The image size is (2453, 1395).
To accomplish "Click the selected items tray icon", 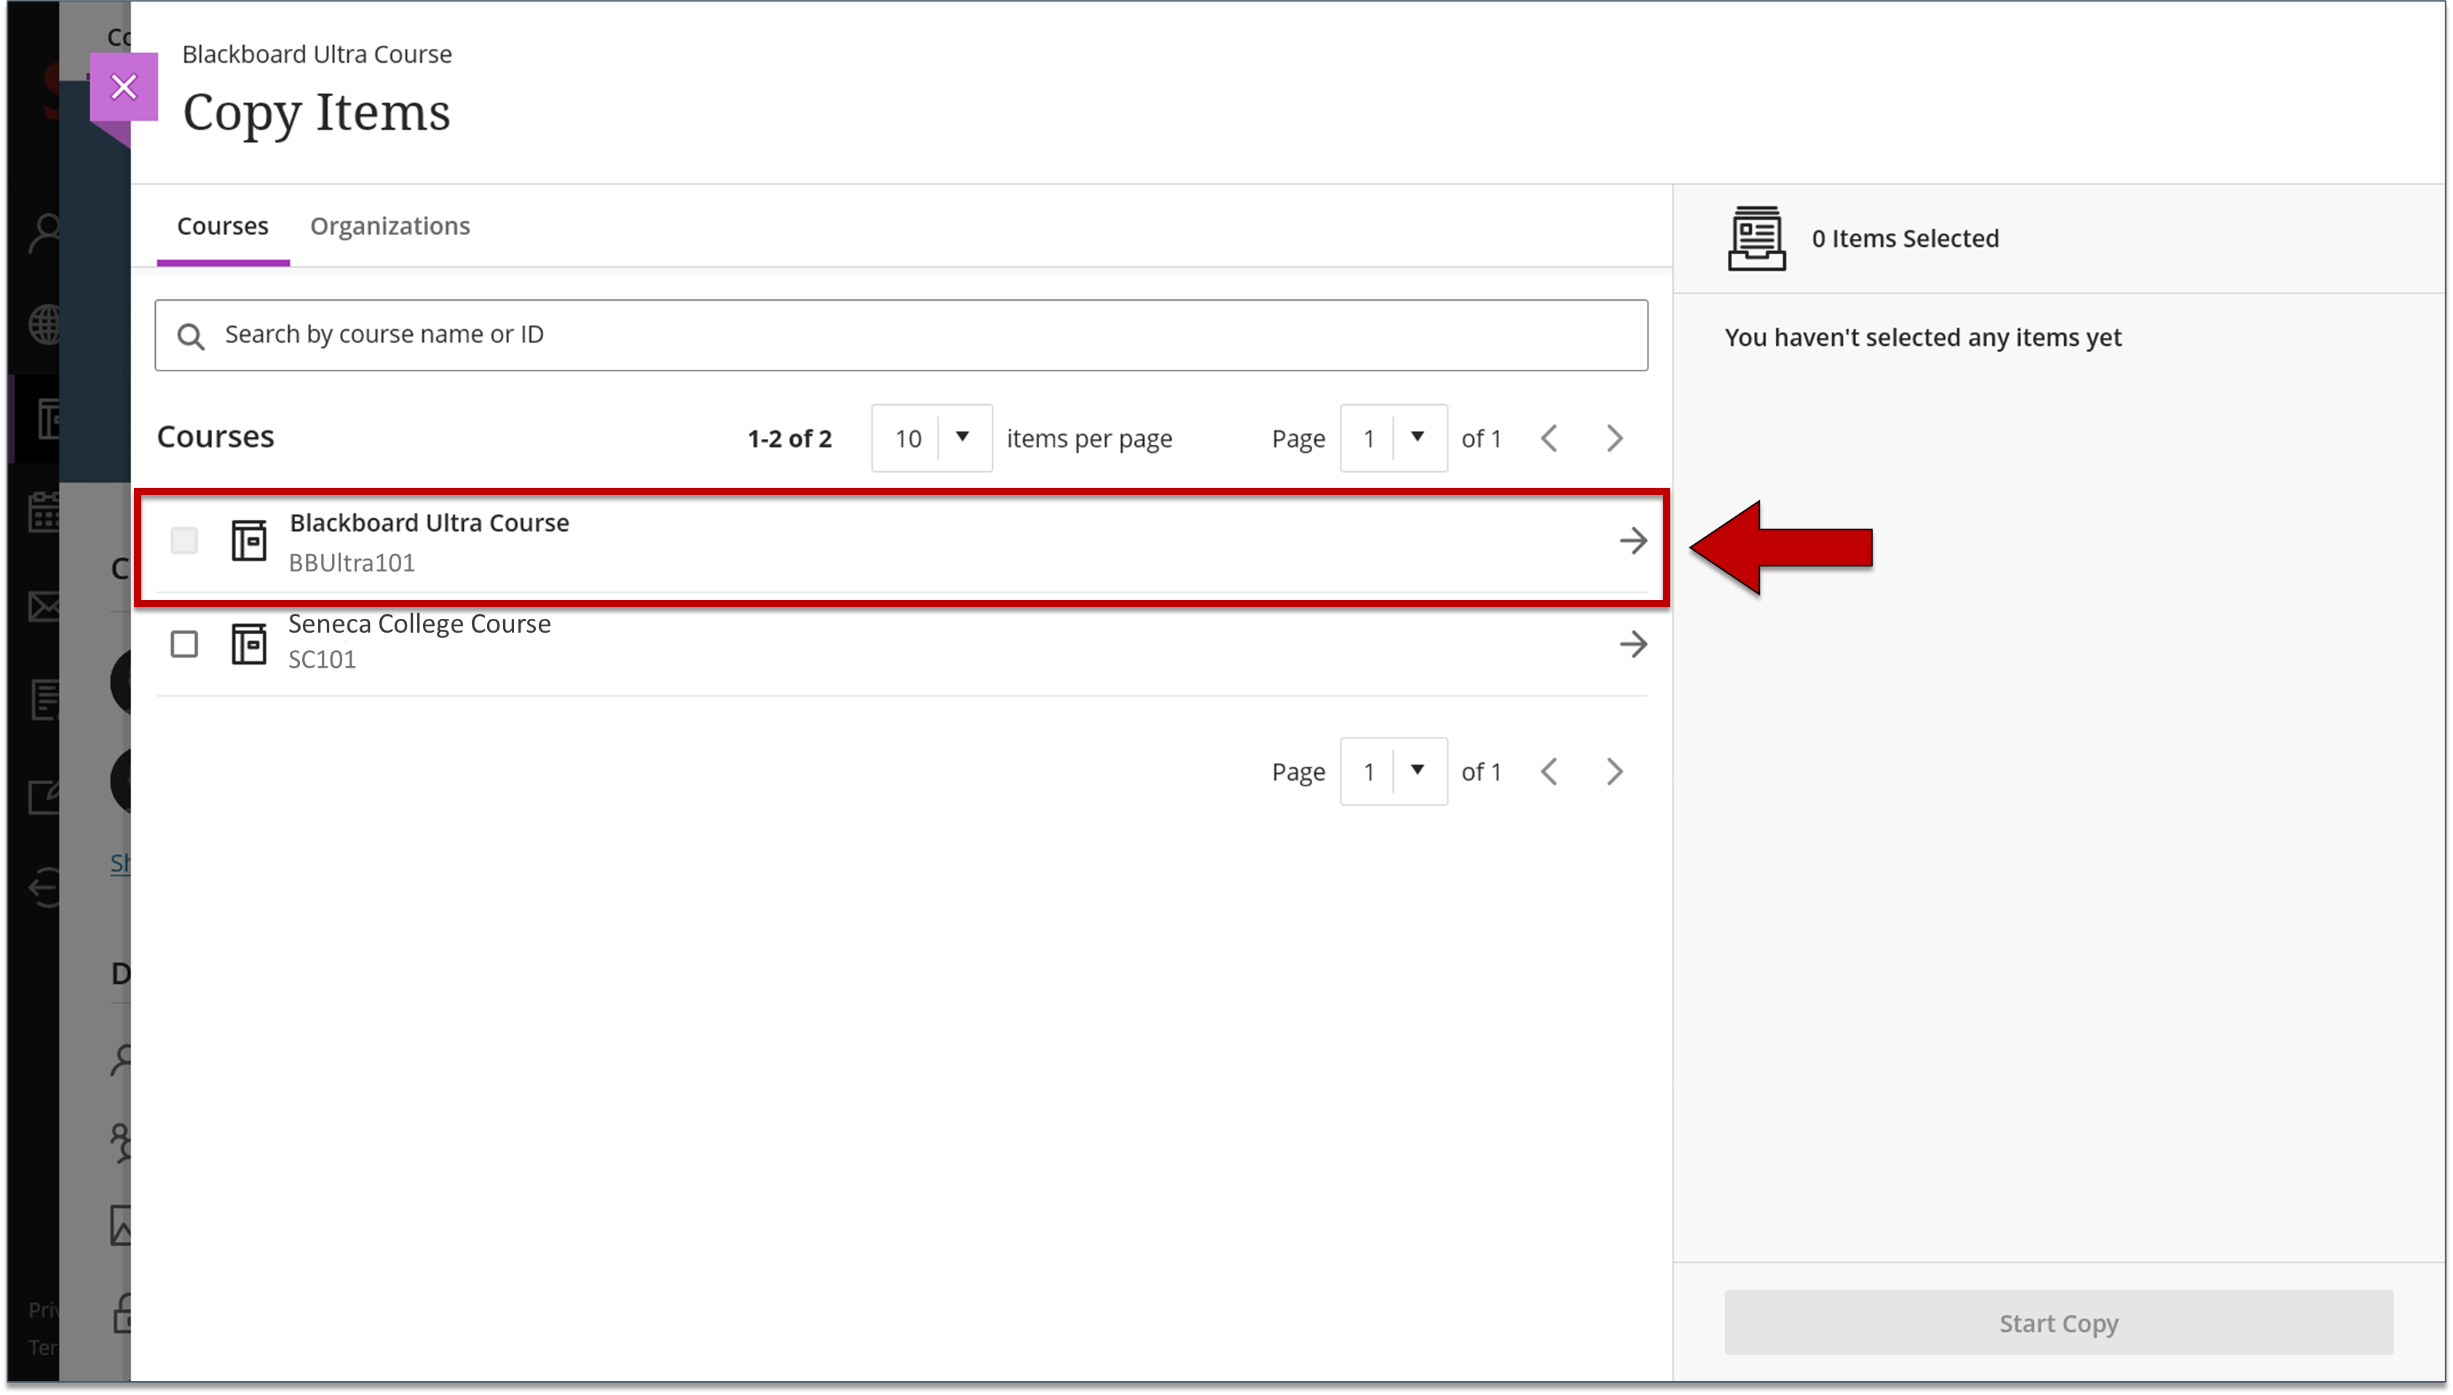I will click(x=1757, y=239).
